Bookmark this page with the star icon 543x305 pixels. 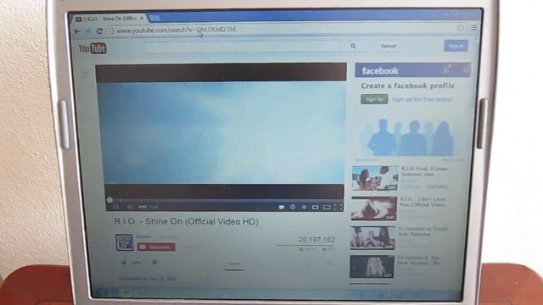tap(460, 28)
